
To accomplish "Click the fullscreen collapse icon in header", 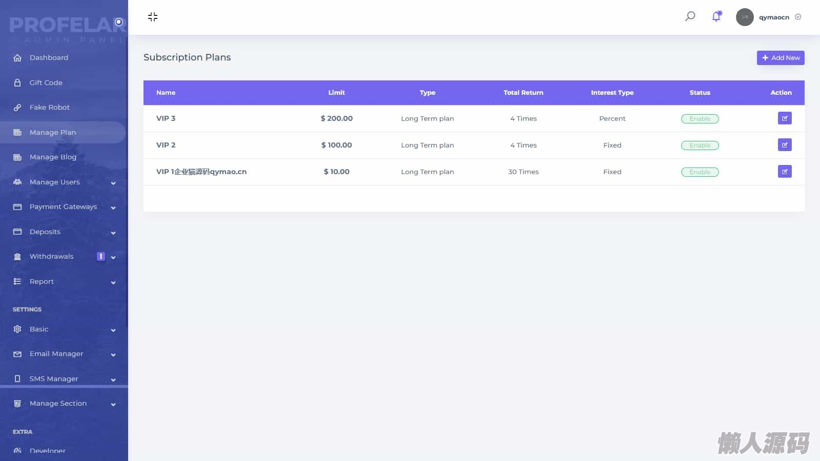I will point(153,17).
